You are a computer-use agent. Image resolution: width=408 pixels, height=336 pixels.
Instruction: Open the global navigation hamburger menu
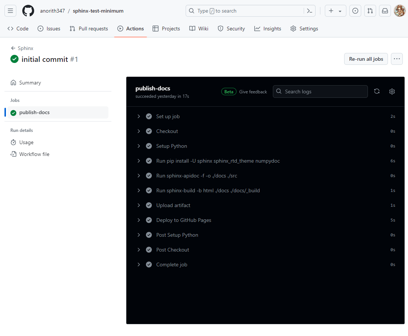point(10,10)
